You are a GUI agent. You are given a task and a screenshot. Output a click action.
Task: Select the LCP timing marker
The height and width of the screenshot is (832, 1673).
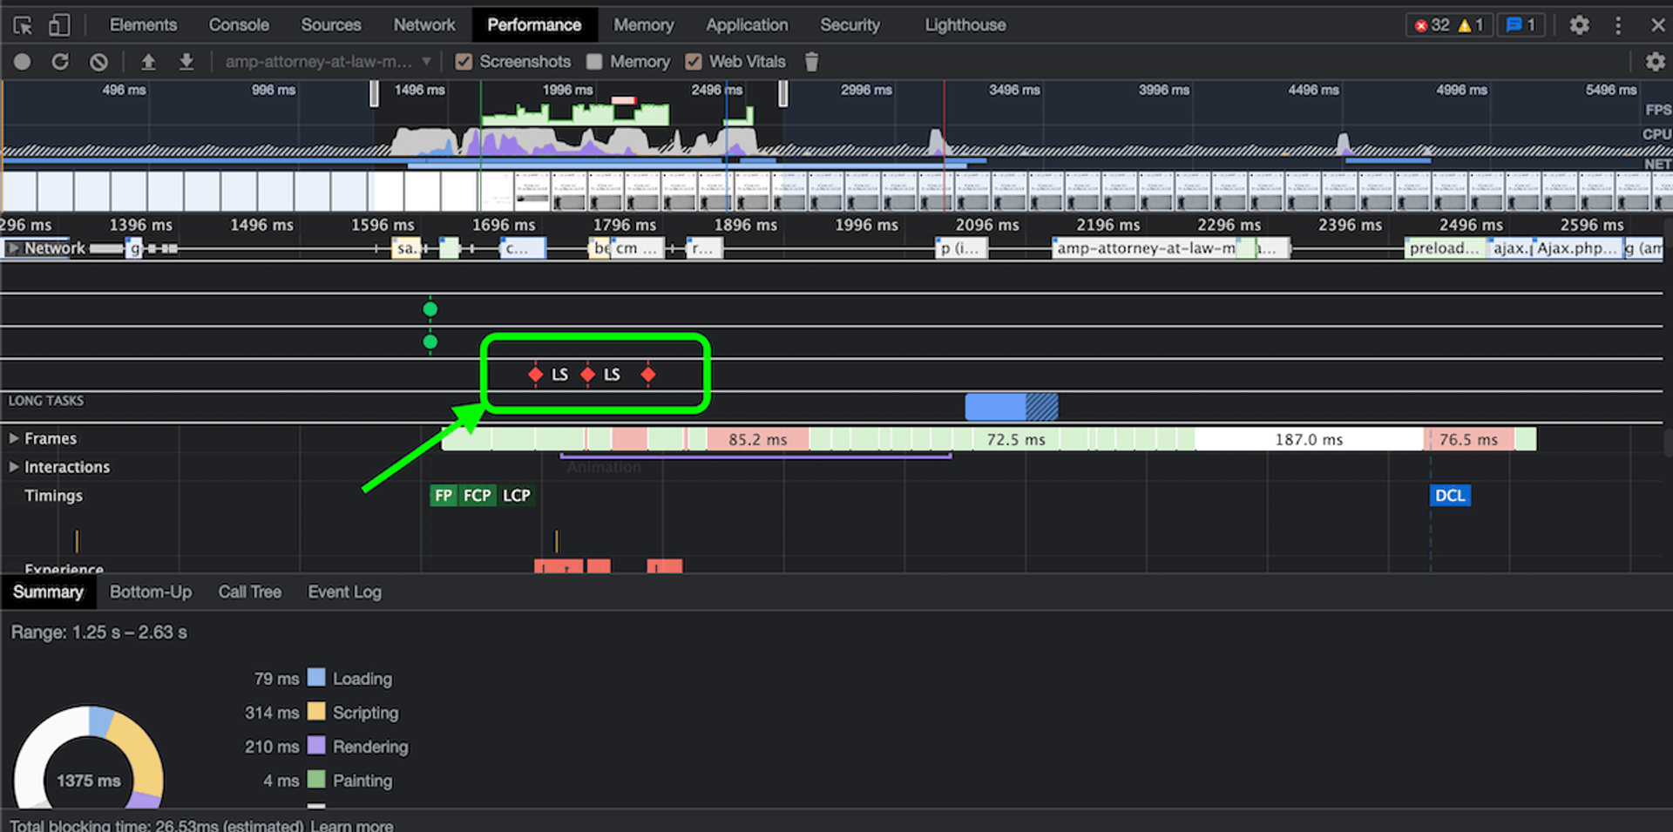(517, 496)
